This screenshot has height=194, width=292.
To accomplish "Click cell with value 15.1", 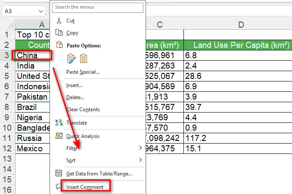I will 238,149.
